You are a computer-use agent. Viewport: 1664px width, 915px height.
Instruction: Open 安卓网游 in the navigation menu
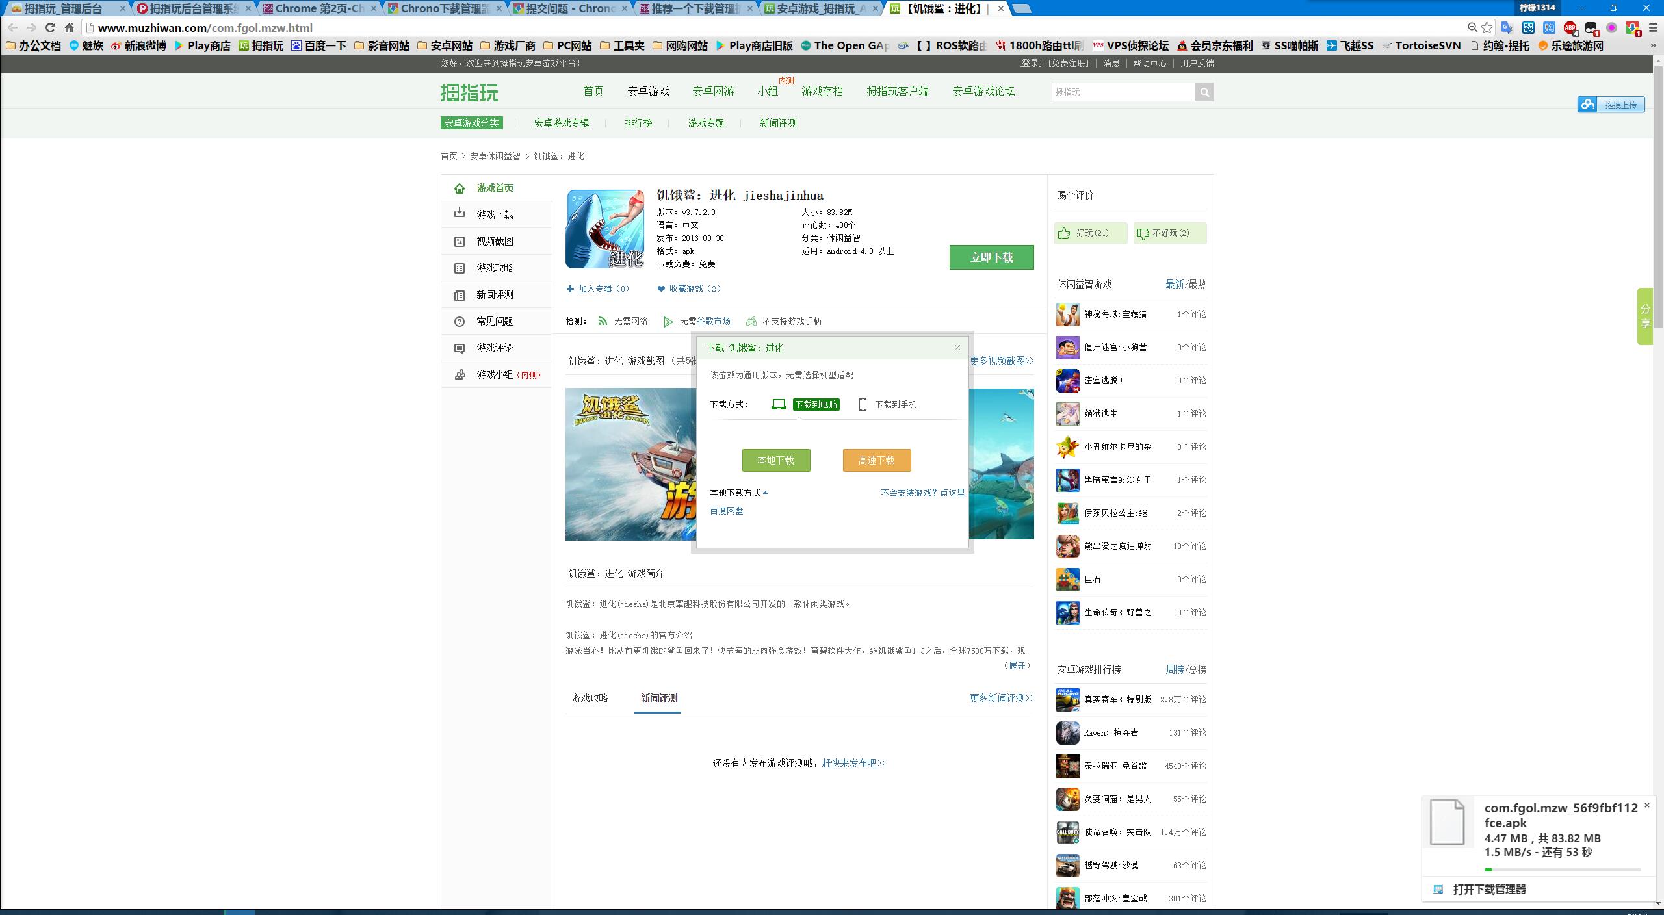click(x=713, y=91)
